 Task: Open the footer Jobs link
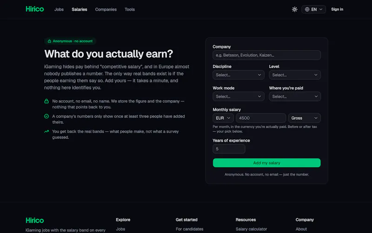point(120,229)
